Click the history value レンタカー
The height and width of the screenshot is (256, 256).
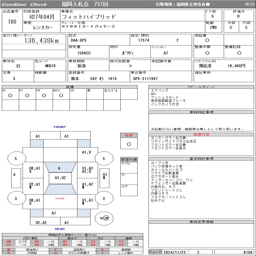tap(43, 28)
